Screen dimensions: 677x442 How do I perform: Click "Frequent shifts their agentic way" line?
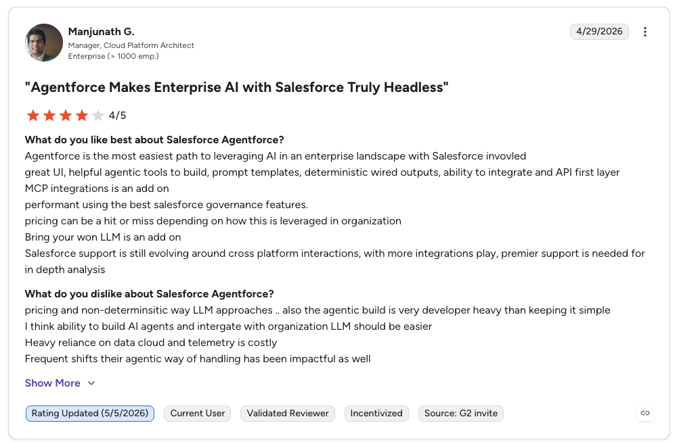[198, 359]
